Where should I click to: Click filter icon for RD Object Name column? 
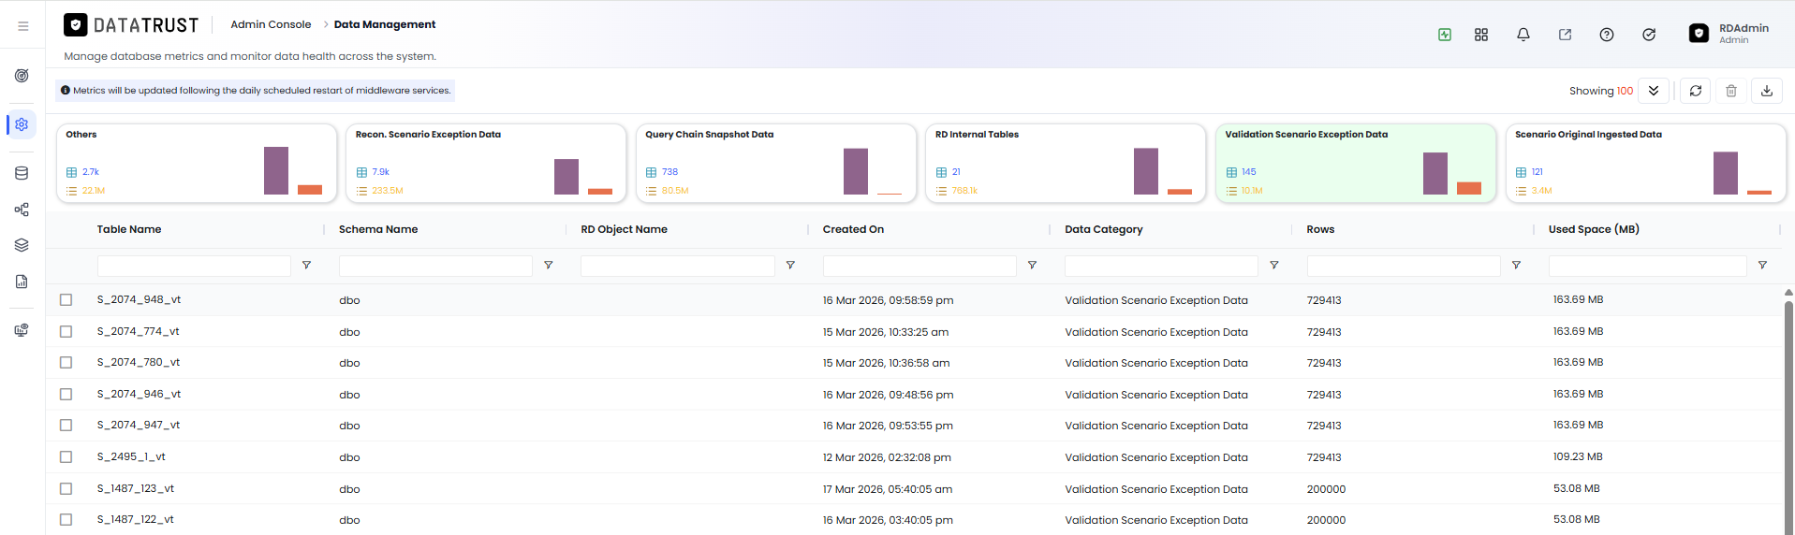pyautogui.click(x=790, y=266)
